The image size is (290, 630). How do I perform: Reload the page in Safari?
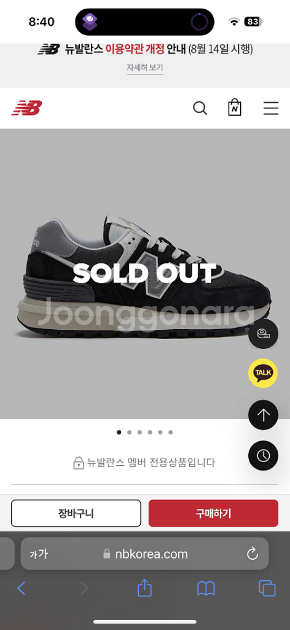253,554
